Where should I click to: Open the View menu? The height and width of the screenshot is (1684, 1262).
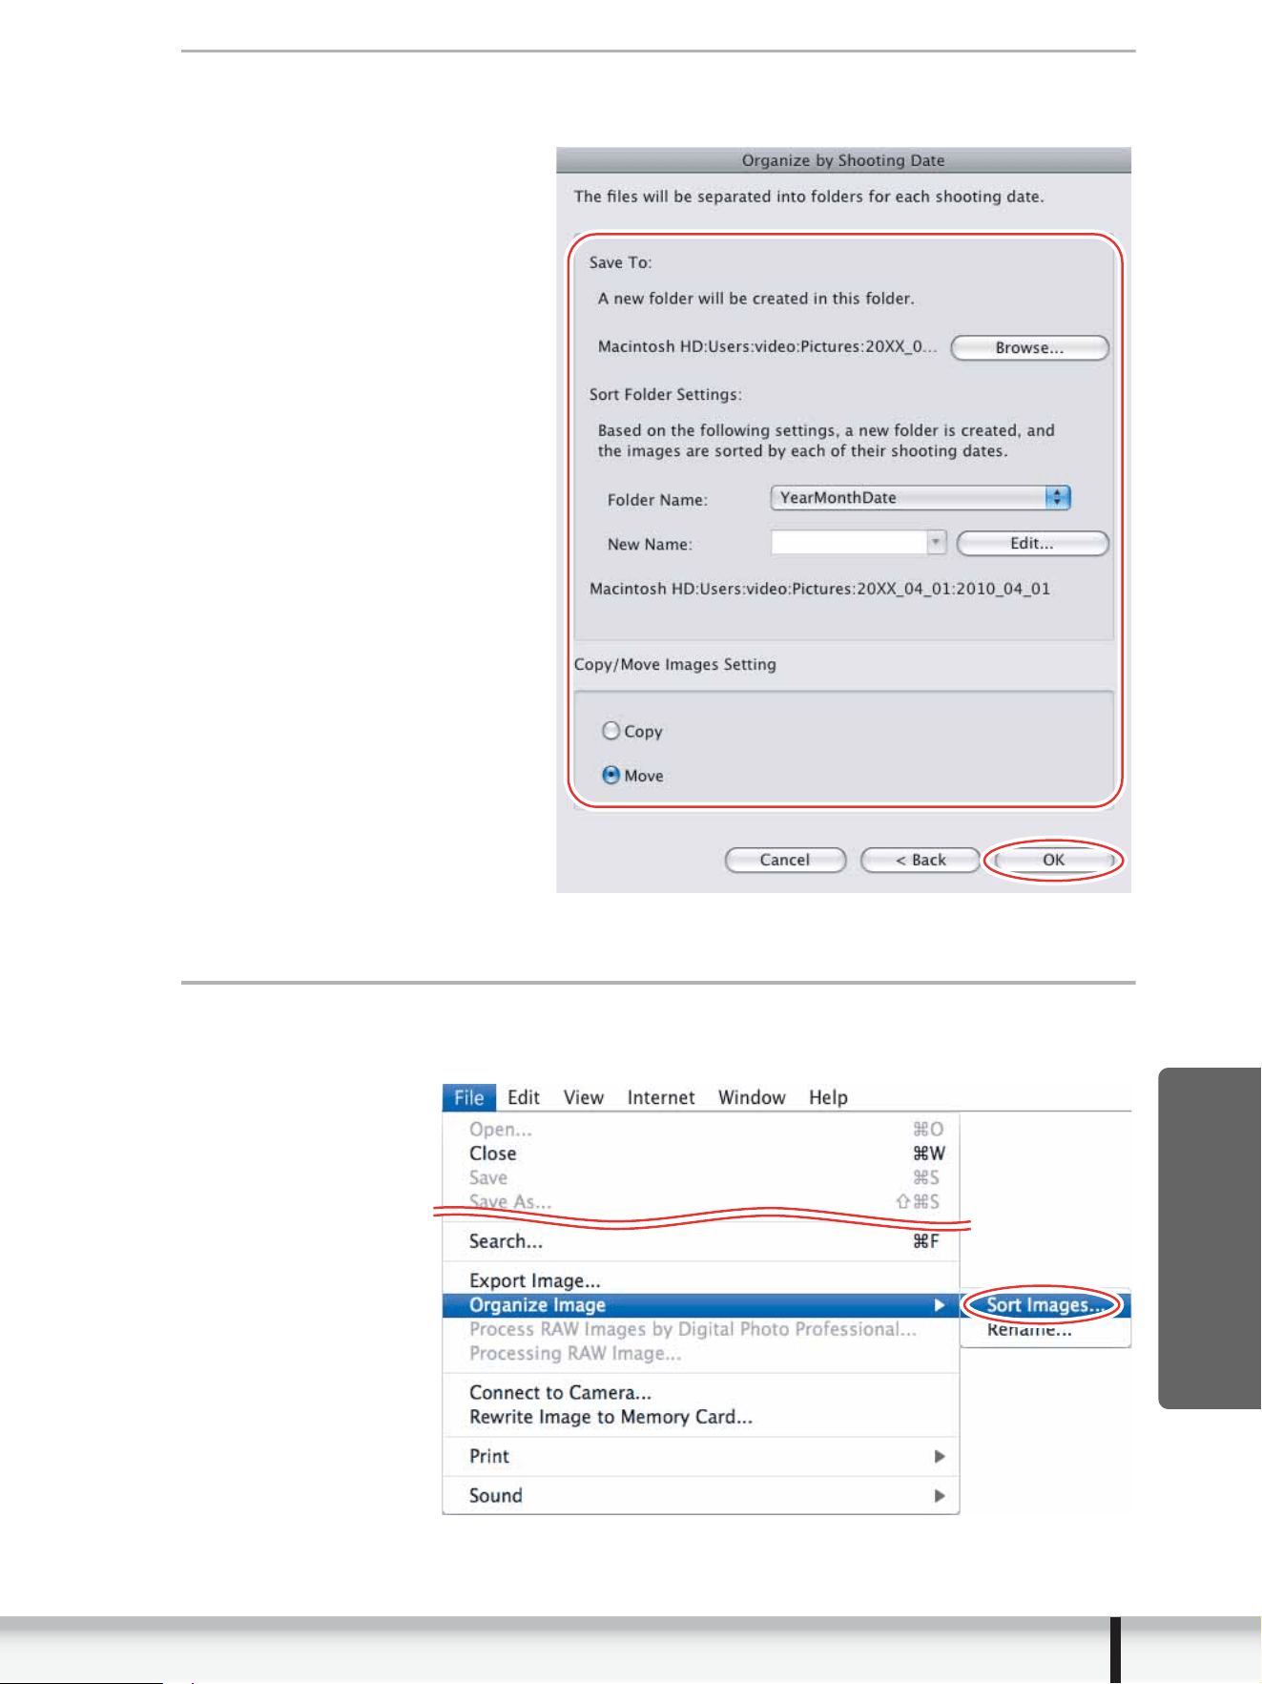(x=584, y=1097)
